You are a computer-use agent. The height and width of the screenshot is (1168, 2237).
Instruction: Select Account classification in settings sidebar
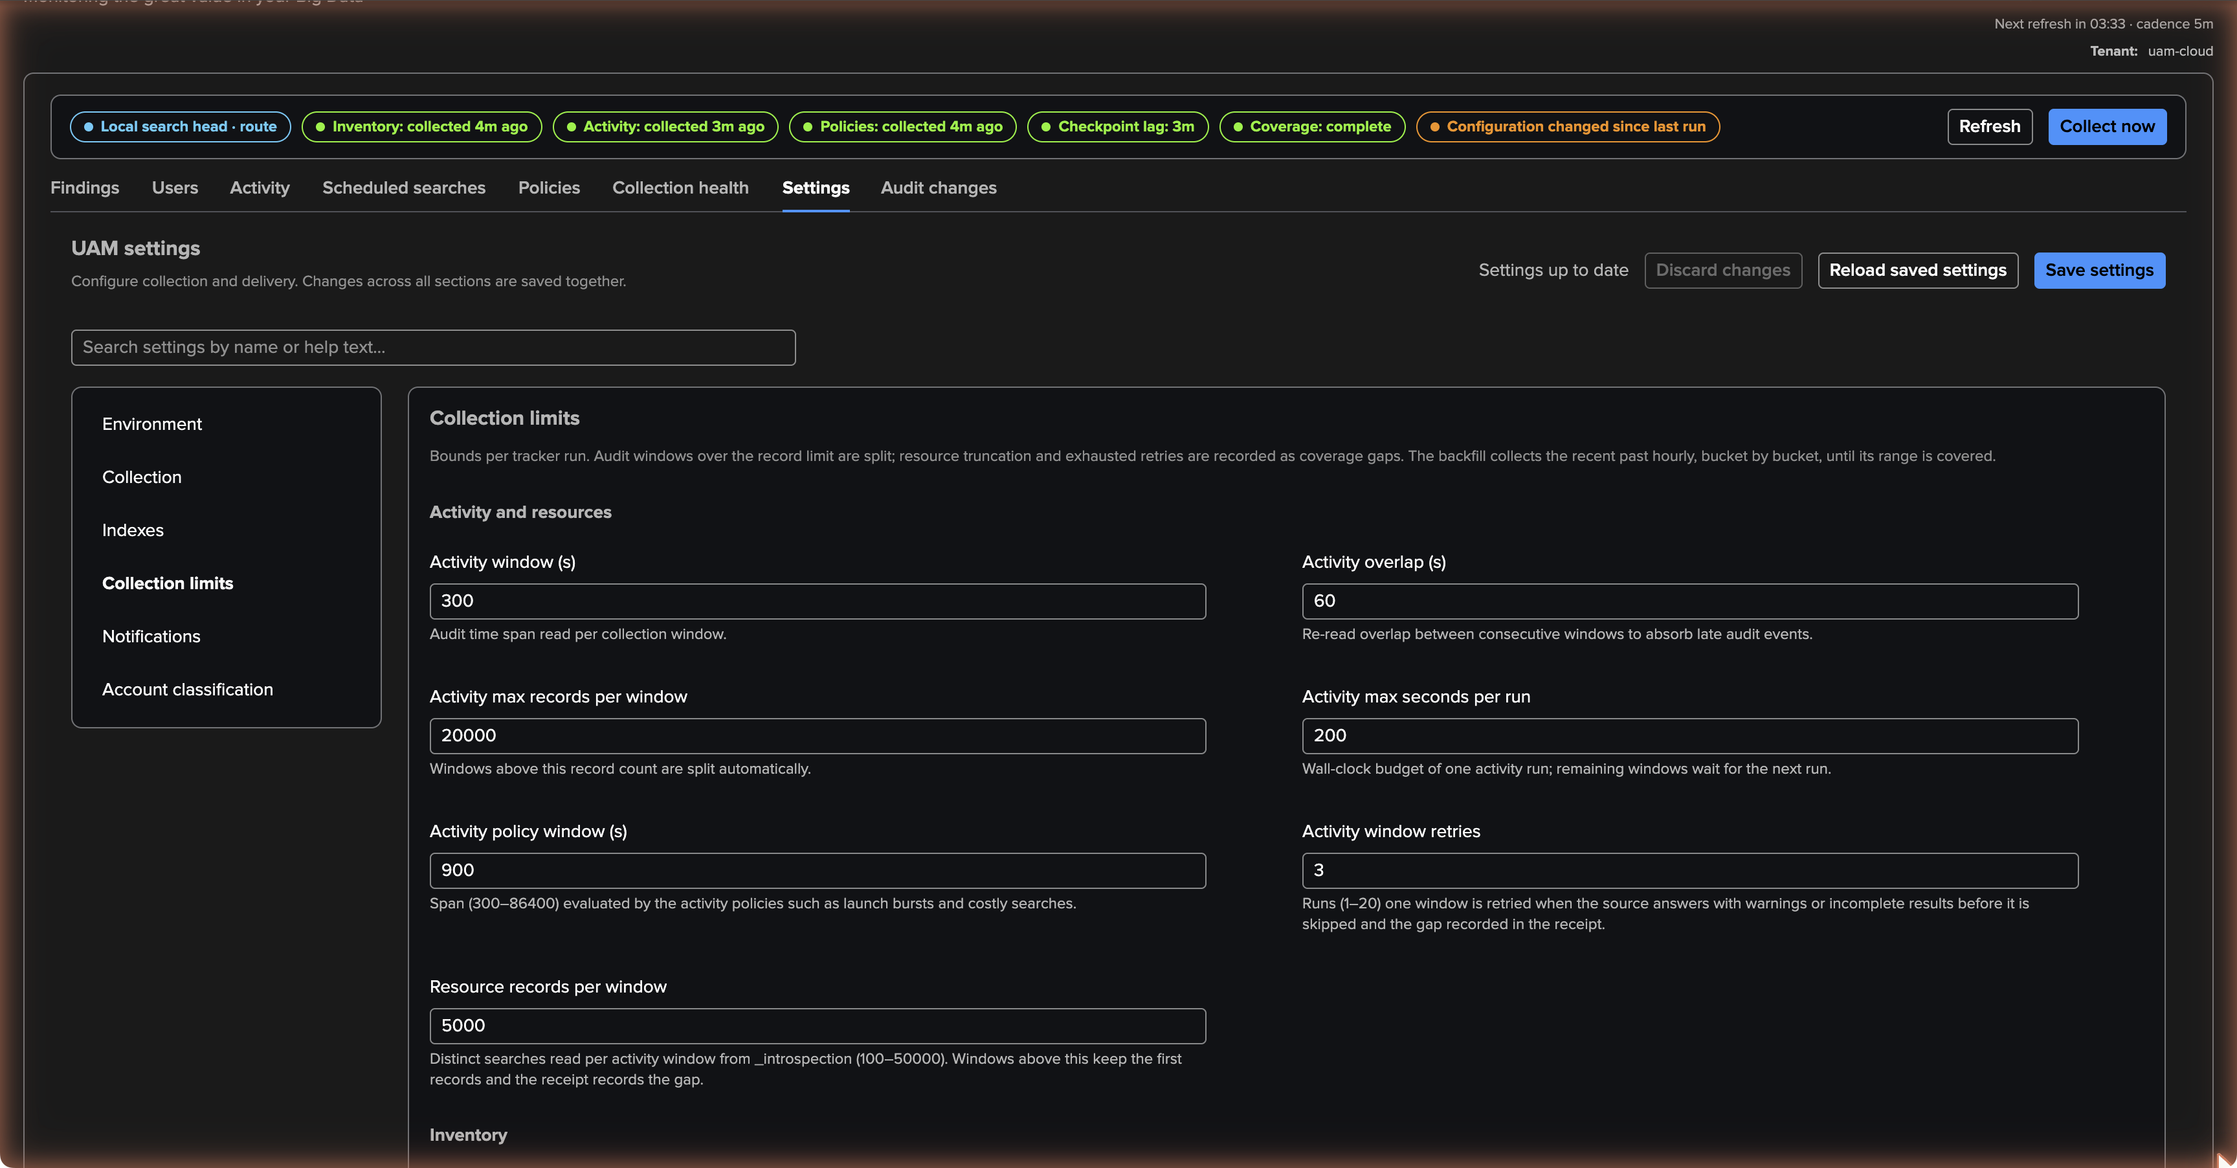coord(188,689)
